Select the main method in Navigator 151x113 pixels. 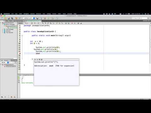(x=10, y=67)
